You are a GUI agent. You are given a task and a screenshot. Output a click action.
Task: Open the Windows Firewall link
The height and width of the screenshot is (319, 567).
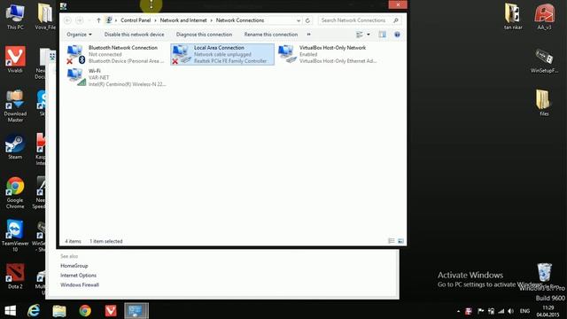80,285
